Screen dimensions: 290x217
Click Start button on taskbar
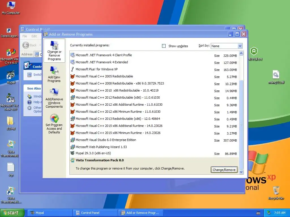[12, 213]
